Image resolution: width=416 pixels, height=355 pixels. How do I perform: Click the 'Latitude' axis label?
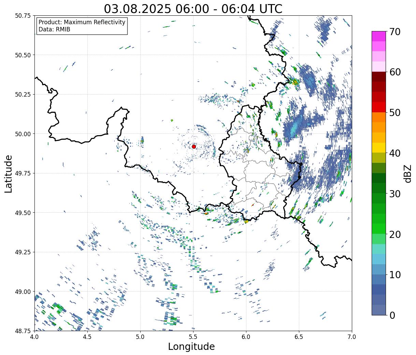[x=9, y=173]
